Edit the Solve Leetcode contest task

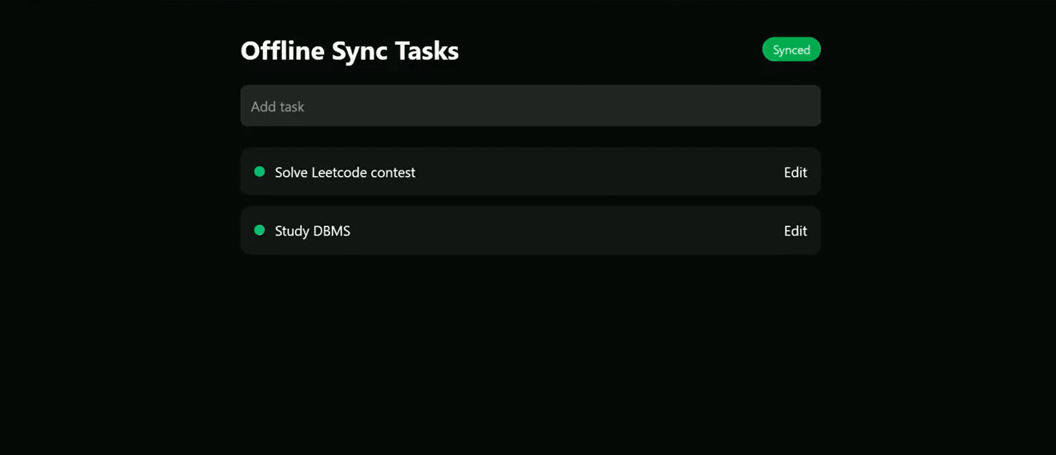tap(795, 172)
